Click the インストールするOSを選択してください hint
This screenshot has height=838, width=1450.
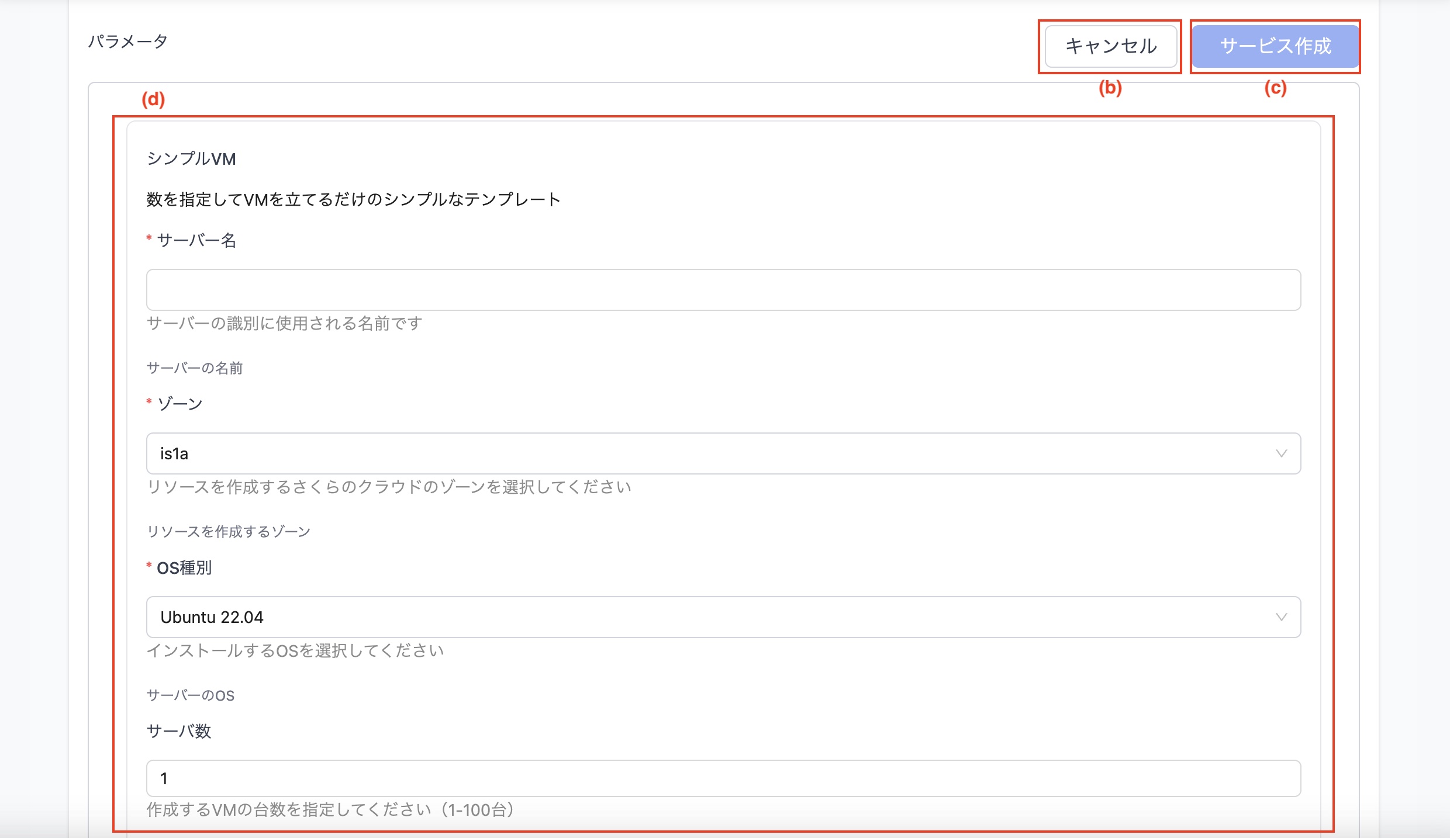point(295,650)
